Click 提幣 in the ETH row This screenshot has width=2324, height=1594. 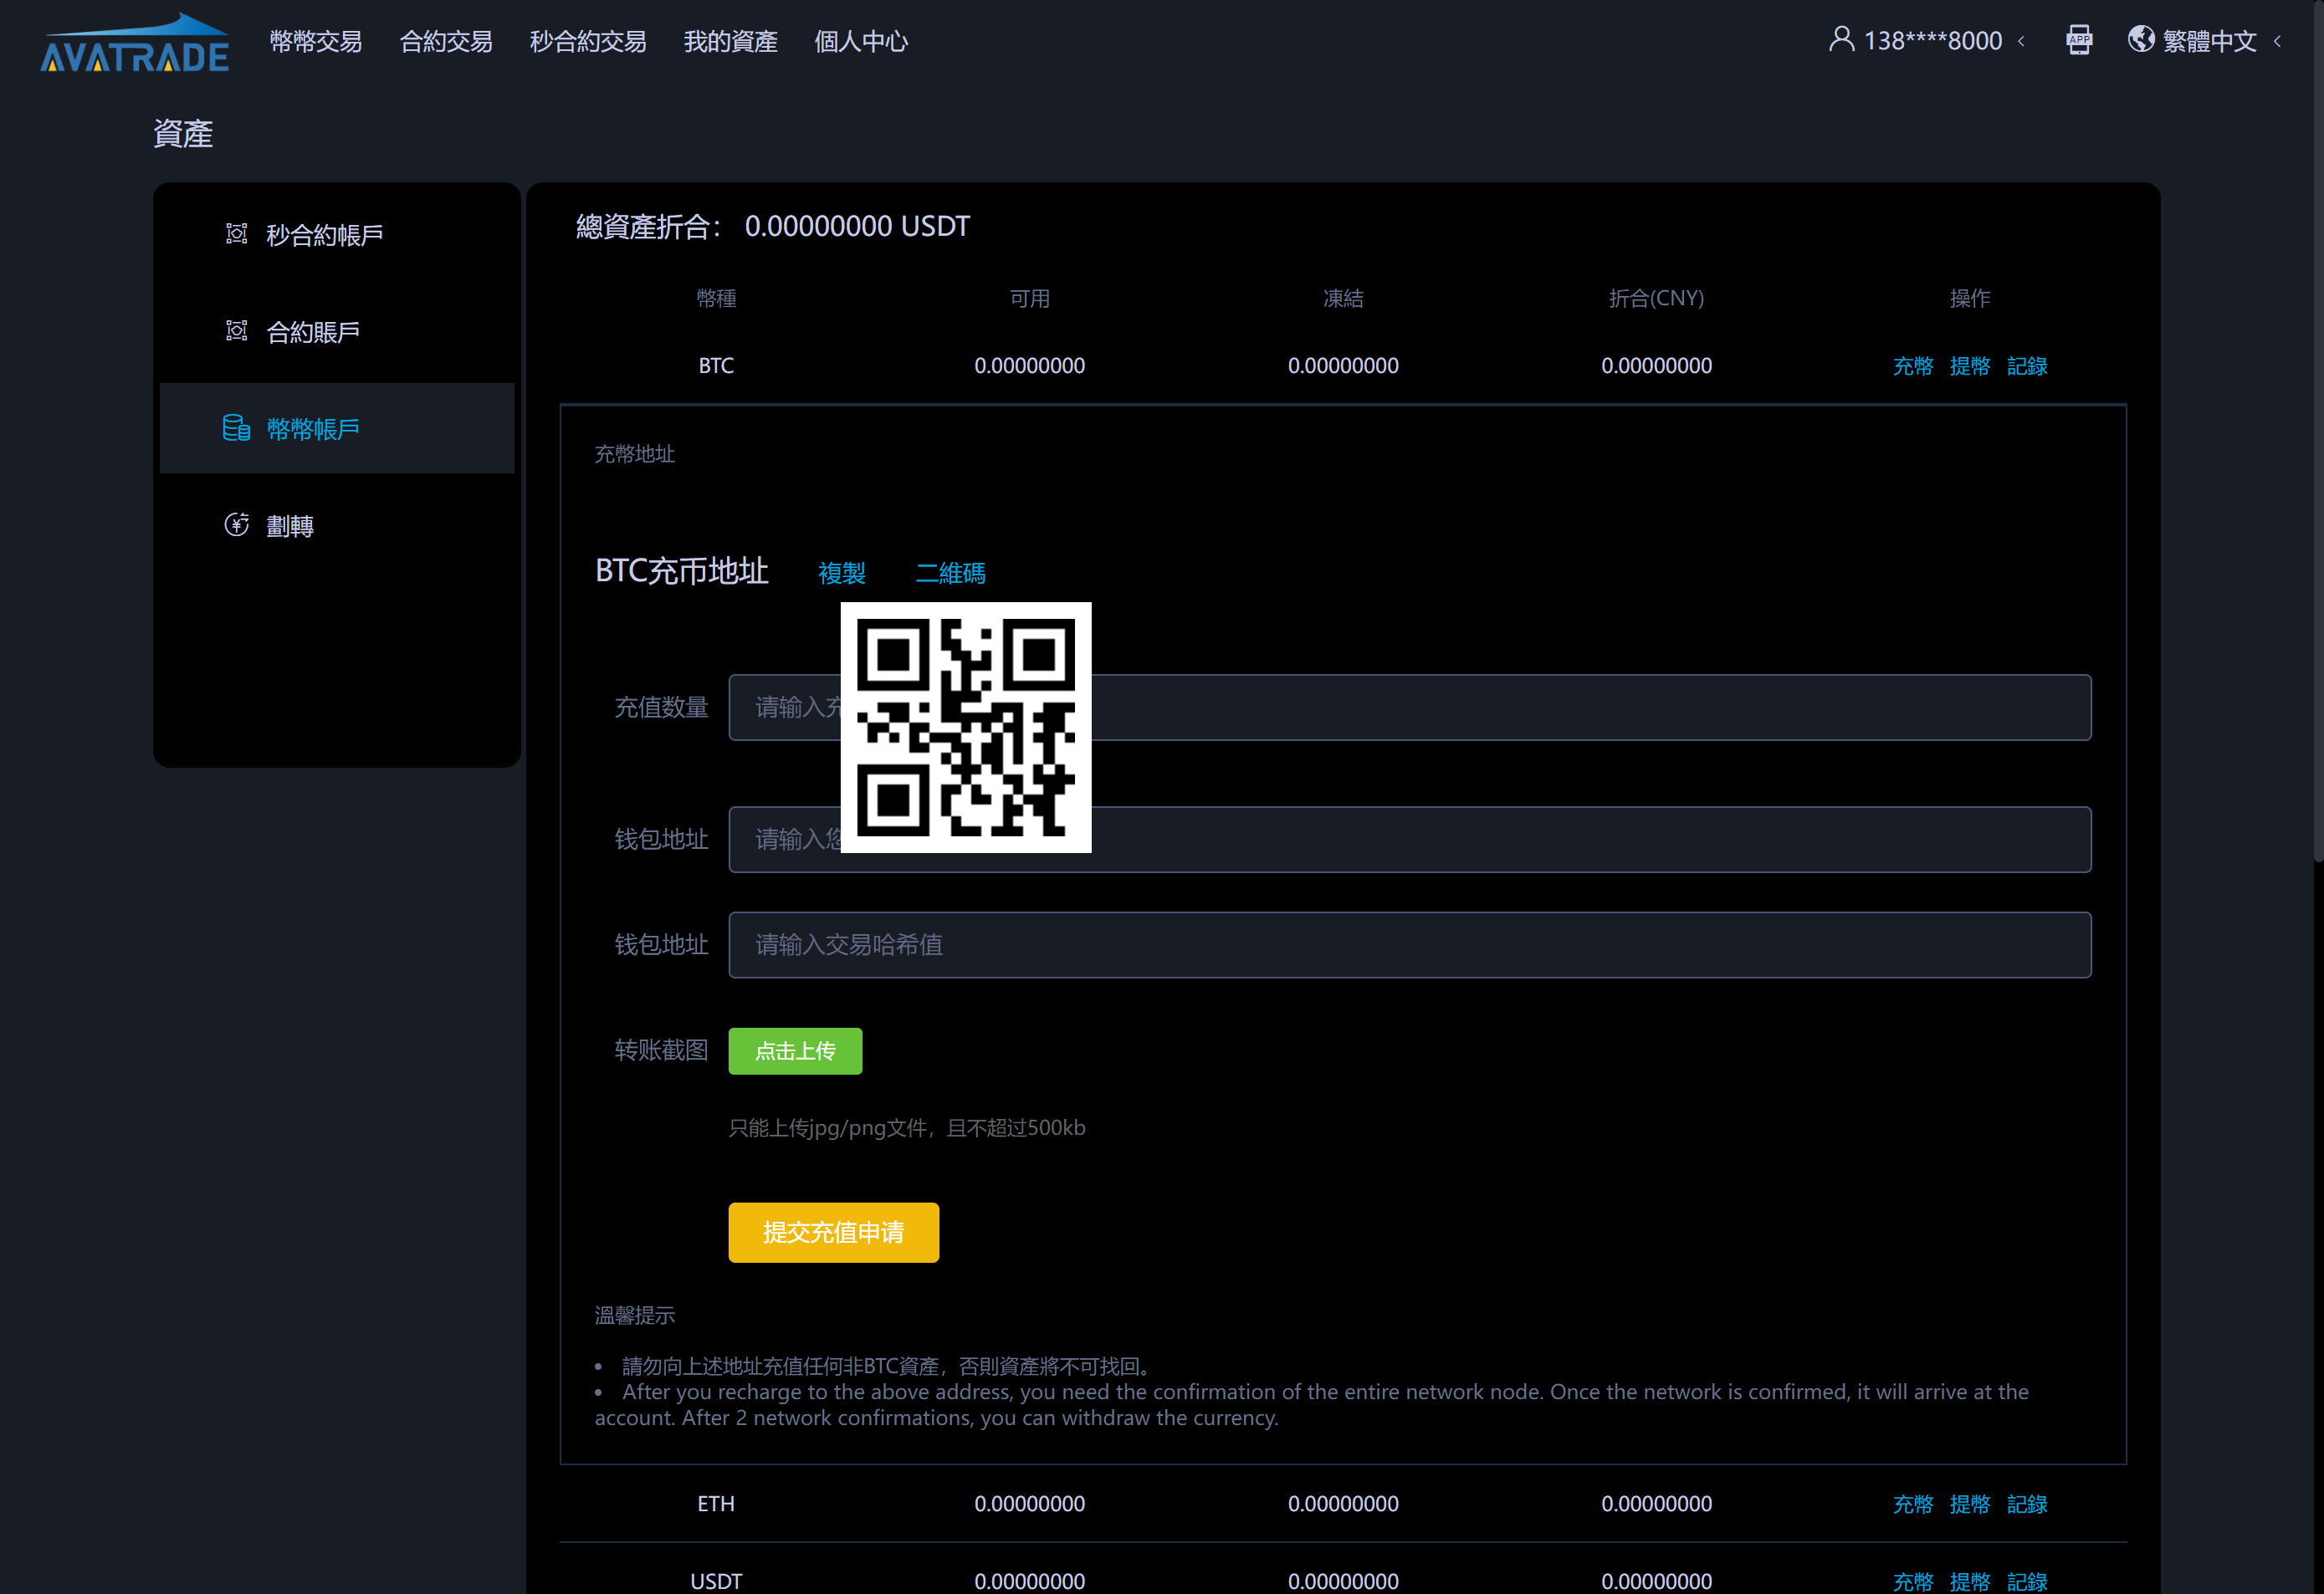tap(1970, 1504)
